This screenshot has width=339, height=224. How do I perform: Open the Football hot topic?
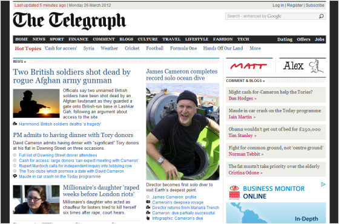click(155, 48)
